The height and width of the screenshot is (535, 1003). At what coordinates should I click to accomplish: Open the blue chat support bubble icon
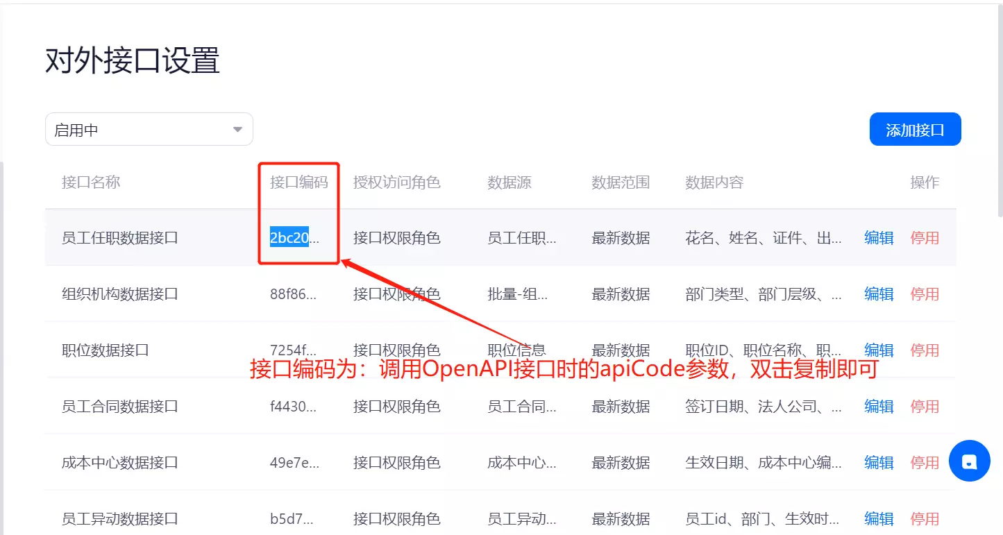tap(969, 461)
